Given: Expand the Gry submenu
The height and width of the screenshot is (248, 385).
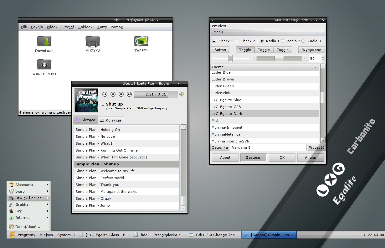Looking at the screenshot, I should click(48, 211).
